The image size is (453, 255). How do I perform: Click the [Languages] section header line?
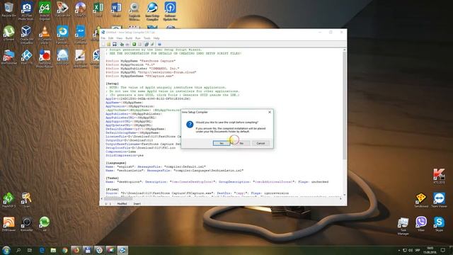coord(116,163)
